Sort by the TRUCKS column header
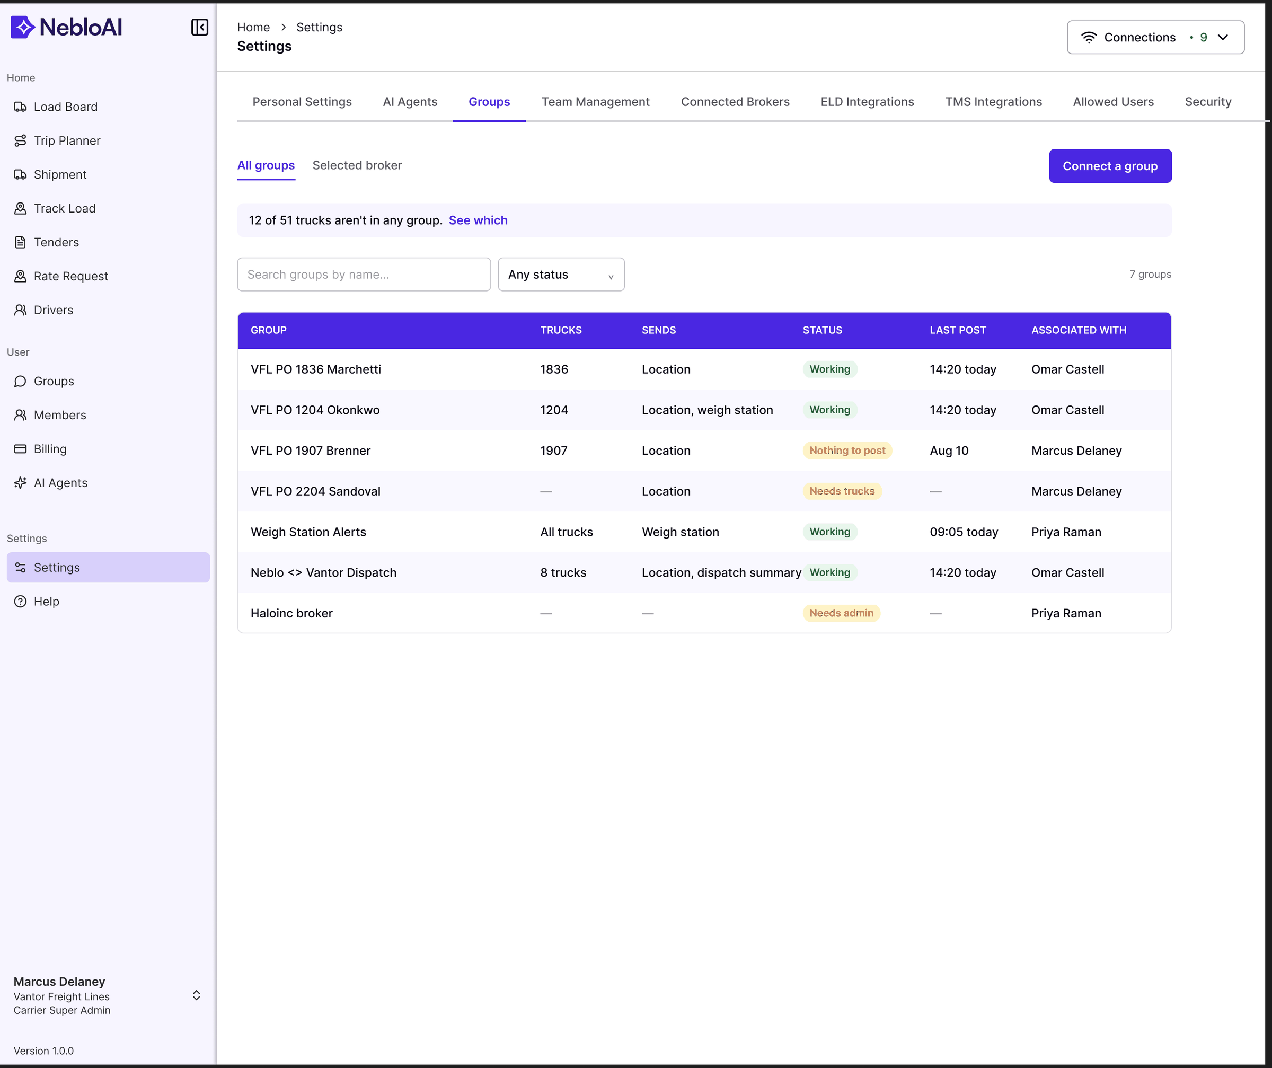1272x1068 pixels. [561, 330]
